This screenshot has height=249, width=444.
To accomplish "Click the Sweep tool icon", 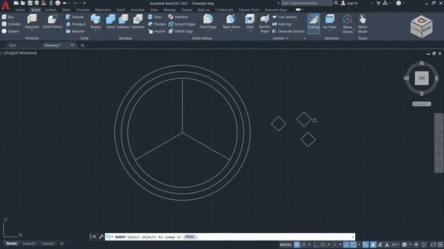I will pos(96,20).
